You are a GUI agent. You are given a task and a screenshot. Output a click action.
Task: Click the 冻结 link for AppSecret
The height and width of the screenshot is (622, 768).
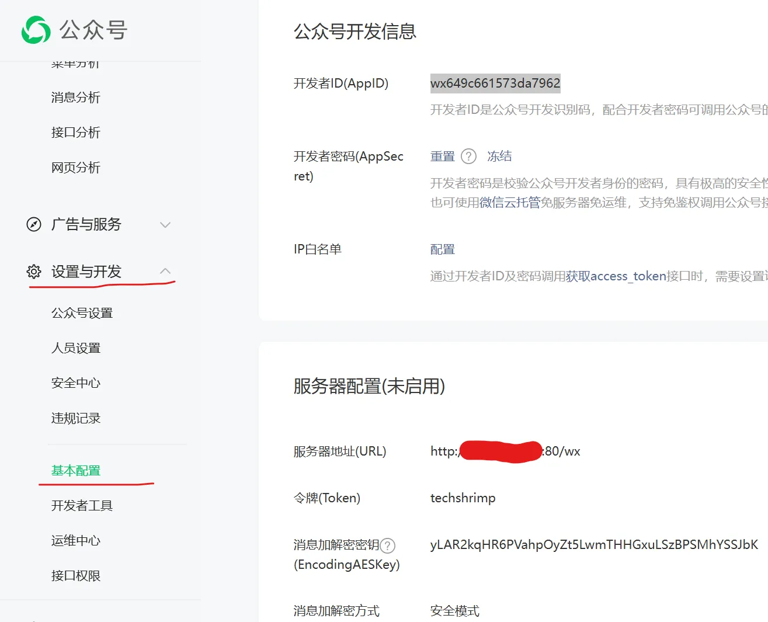[499, 157]
